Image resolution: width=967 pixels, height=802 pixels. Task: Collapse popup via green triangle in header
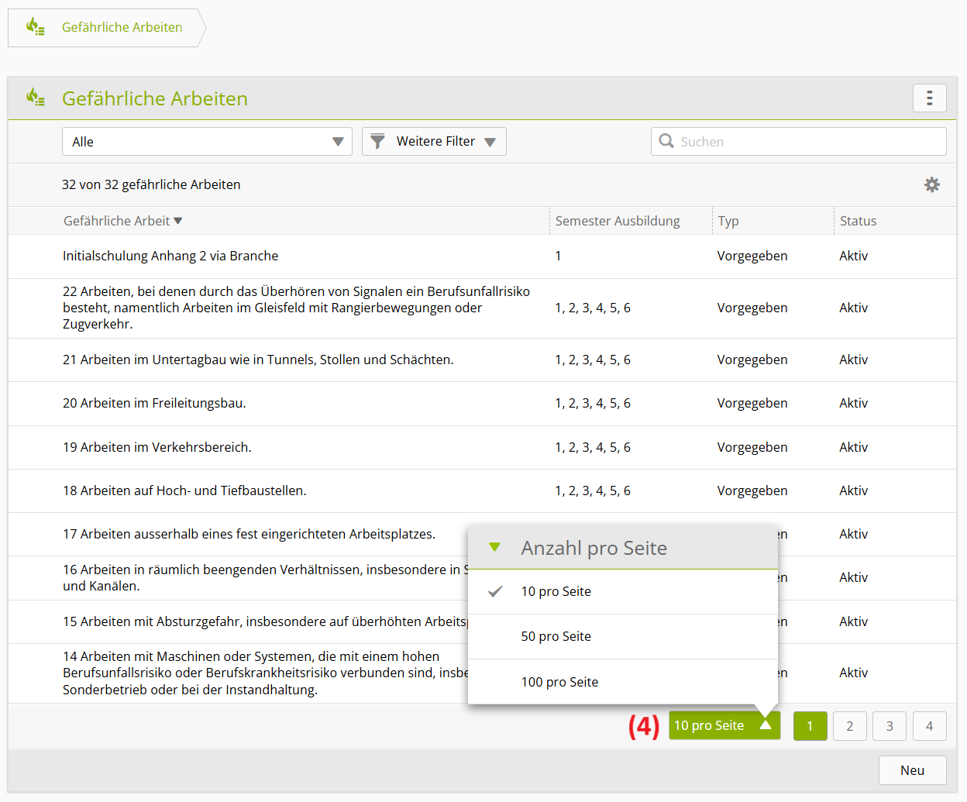pos(495,547)
